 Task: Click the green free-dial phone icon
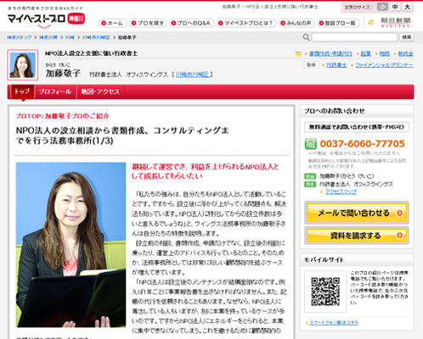pos(310,144)
